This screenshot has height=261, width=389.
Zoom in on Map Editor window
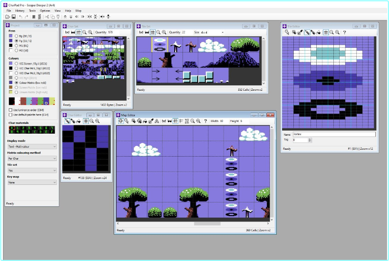pyautogui.click(x=198, y=121)
